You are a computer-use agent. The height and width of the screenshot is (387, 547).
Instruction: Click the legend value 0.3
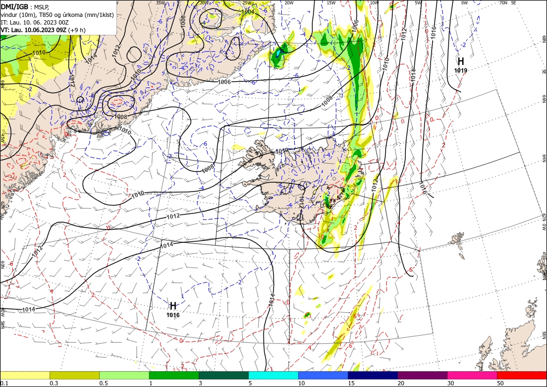[54, 383]
